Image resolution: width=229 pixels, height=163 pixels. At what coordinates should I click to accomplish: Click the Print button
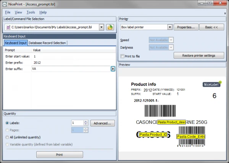(60, 155)
